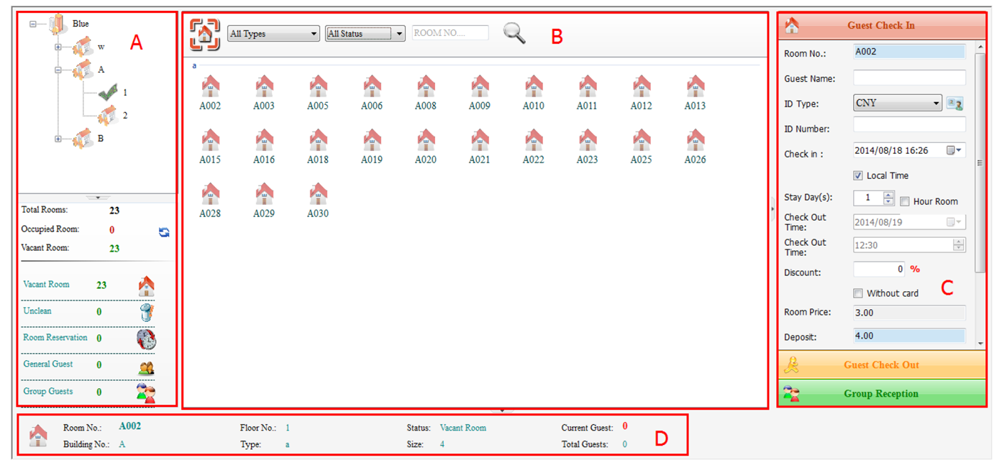Click the Group Guests filter link

tap(48, 392)
